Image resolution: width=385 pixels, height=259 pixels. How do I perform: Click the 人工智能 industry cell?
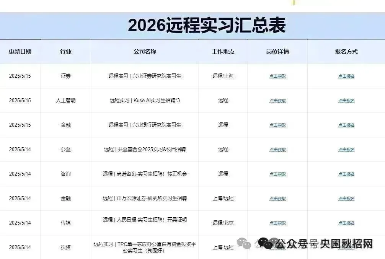point(65,100)
